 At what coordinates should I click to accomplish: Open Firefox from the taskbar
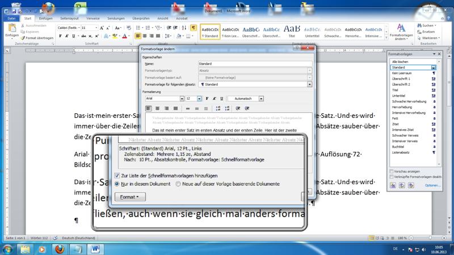(x=60, y=249)
